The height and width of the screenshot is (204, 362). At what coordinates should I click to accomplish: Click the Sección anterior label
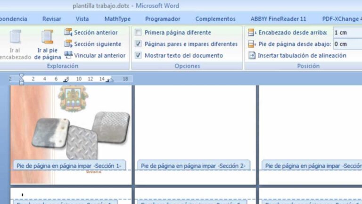point(96,33)
